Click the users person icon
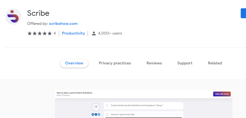This screenshot has height=118, width=246. [94, 33]
